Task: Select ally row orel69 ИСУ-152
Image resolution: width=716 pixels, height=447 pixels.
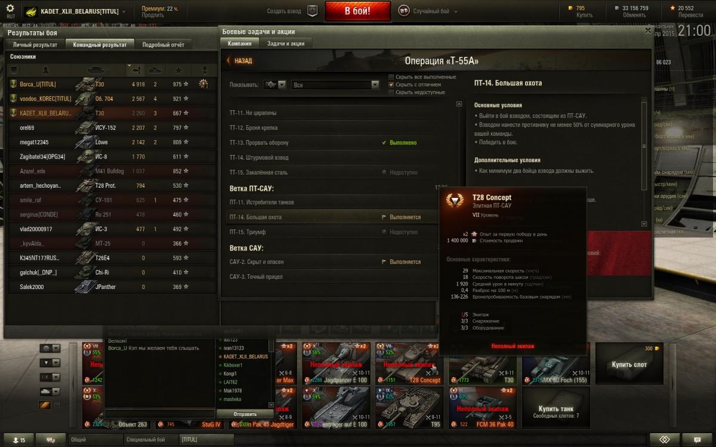Action: [111, 128]
